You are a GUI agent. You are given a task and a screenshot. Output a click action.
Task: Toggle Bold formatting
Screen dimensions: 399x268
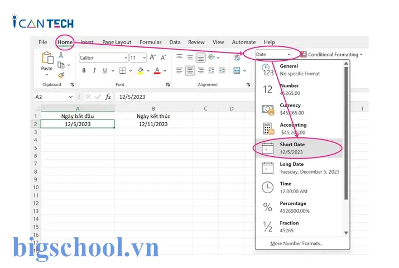click(x=84, y=70)
